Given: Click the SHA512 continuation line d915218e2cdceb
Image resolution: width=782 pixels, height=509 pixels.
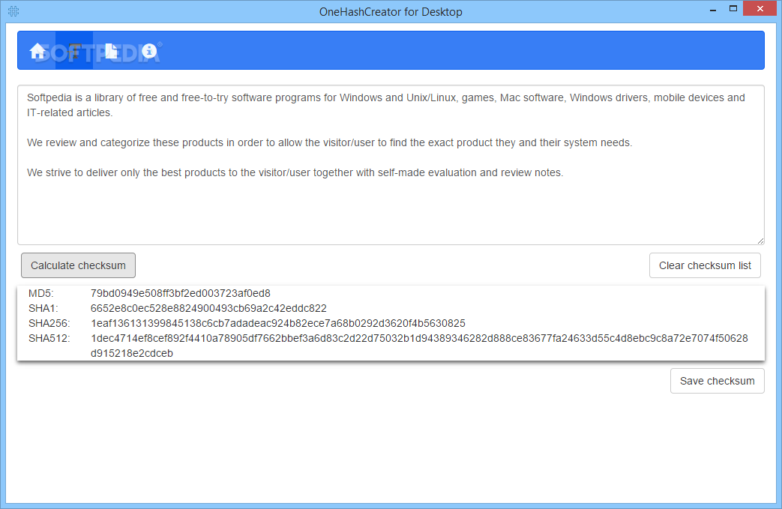Looking at the screenshot, I should tap(132, 353).
